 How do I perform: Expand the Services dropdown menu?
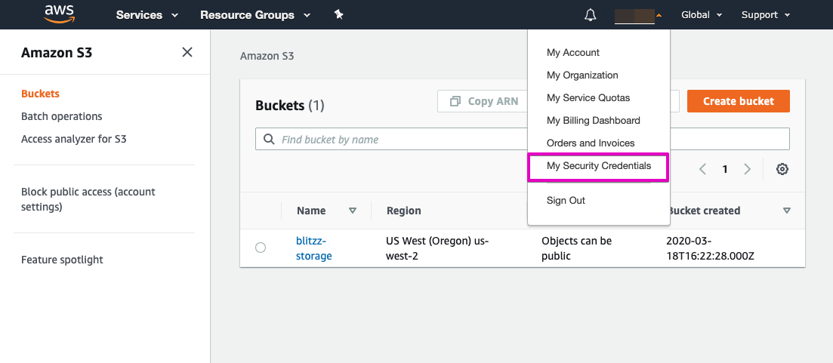[147, 15]
